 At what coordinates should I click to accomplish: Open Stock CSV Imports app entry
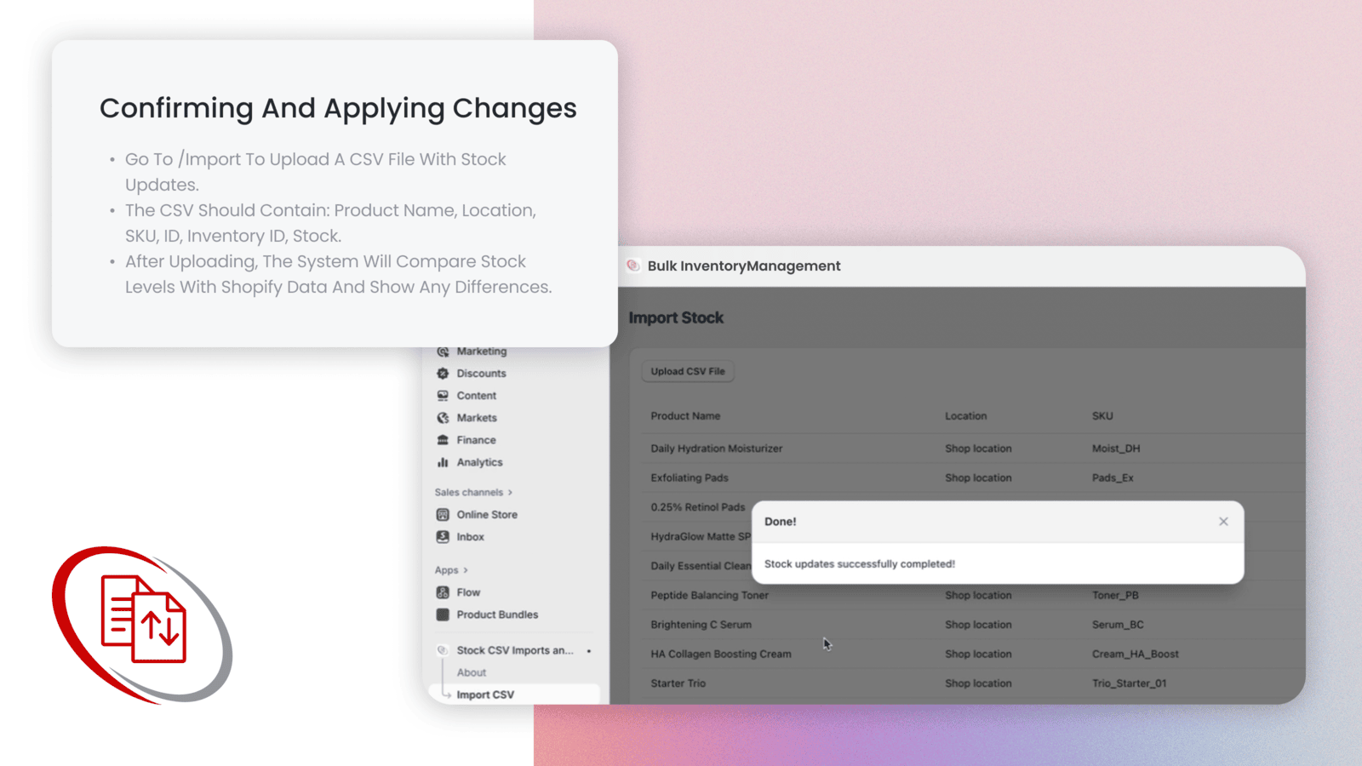pos(515,650)
